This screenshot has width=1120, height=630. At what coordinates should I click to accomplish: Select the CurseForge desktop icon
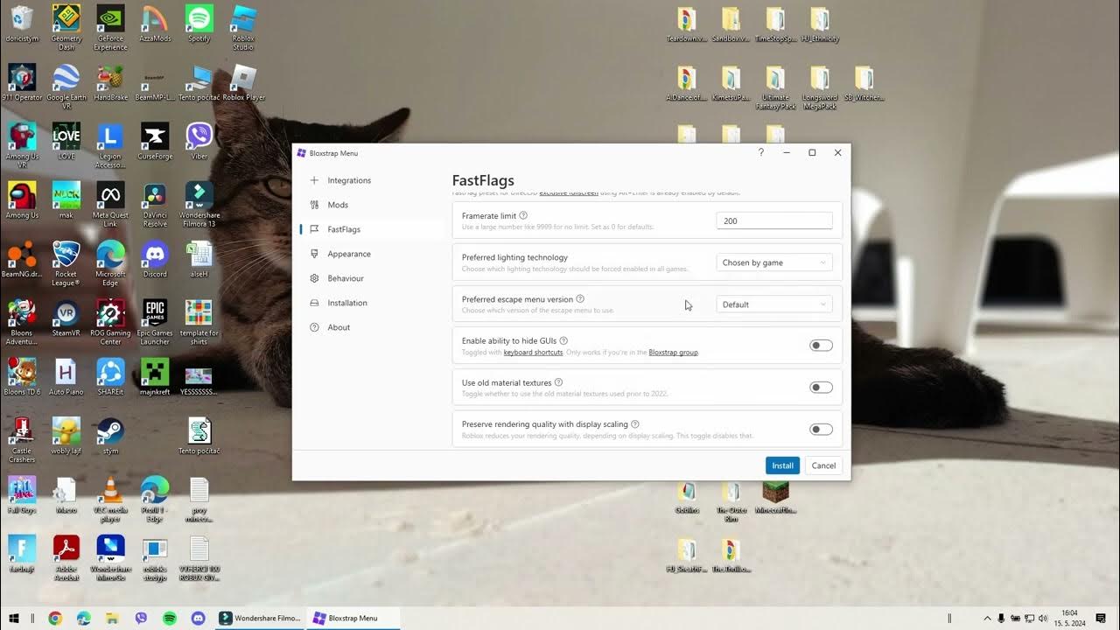pyautogui.click(x=155, y=142)
